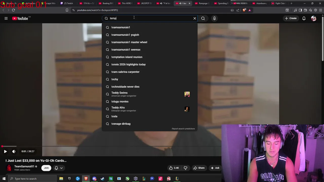Open Brave Leo AI sparkle icon
Viewport: 324px width, 182px height.
point(311,10)
